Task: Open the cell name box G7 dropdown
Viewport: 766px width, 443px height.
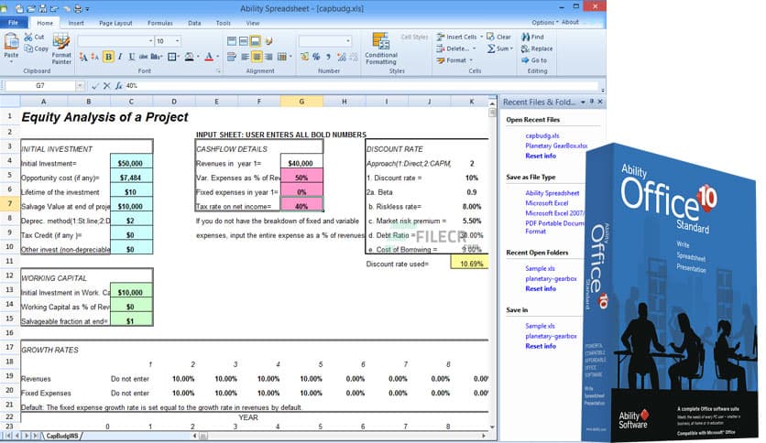Action: (79, 86)
